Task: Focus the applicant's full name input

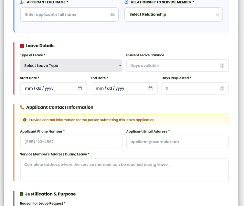Action: (65, 14)
